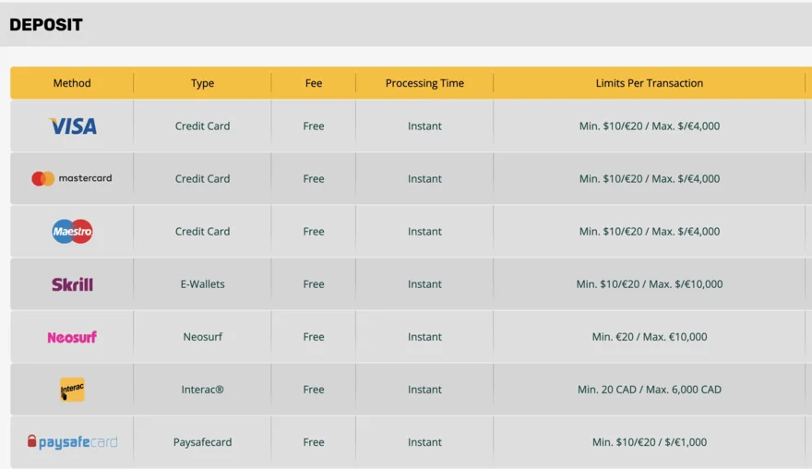The height and width of the screenshot is (469, 812).
Task: Click the Interac® type cell
Action: (x=202, y=390)
